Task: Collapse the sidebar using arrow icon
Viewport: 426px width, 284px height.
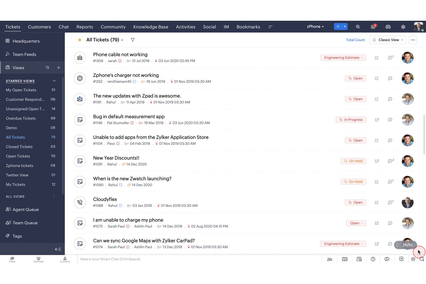Action: (x=58, y=249)
